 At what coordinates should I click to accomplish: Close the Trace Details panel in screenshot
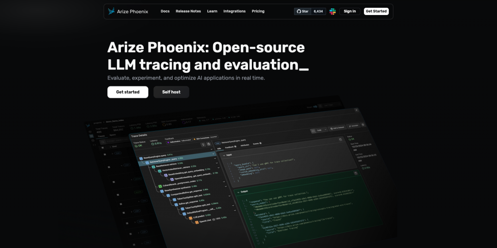[x=356, y=110]
